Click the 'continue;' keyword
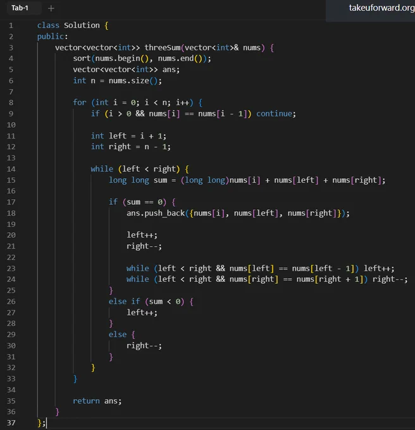The width and height of the screenshot is (415, 430). (x=276, y=114)
